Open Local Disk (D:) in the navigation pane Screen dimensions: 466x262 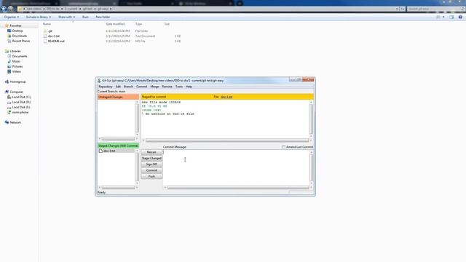(21, 102)
